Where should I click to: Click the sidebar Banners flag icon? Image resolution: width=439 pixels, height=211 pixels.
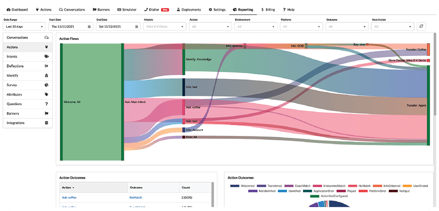pos(46,114)
